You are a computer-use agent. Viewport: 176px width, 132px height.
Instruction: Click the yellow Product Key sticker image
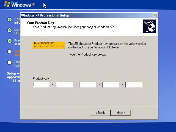point(49,45)
